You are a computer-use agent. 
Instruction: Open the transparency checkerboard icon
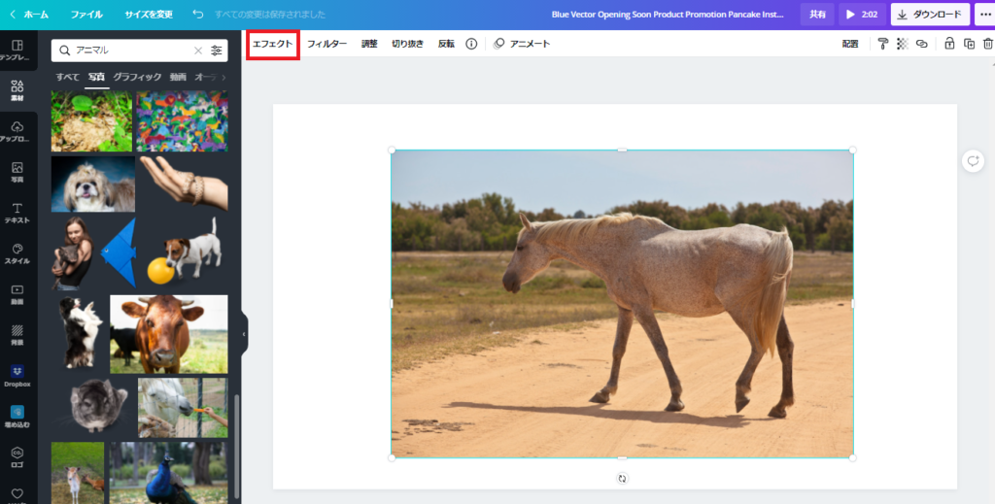[x=902, y=44]
